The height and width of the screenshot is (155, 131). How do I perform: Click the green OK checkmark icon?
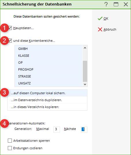[x=100, y=18]
